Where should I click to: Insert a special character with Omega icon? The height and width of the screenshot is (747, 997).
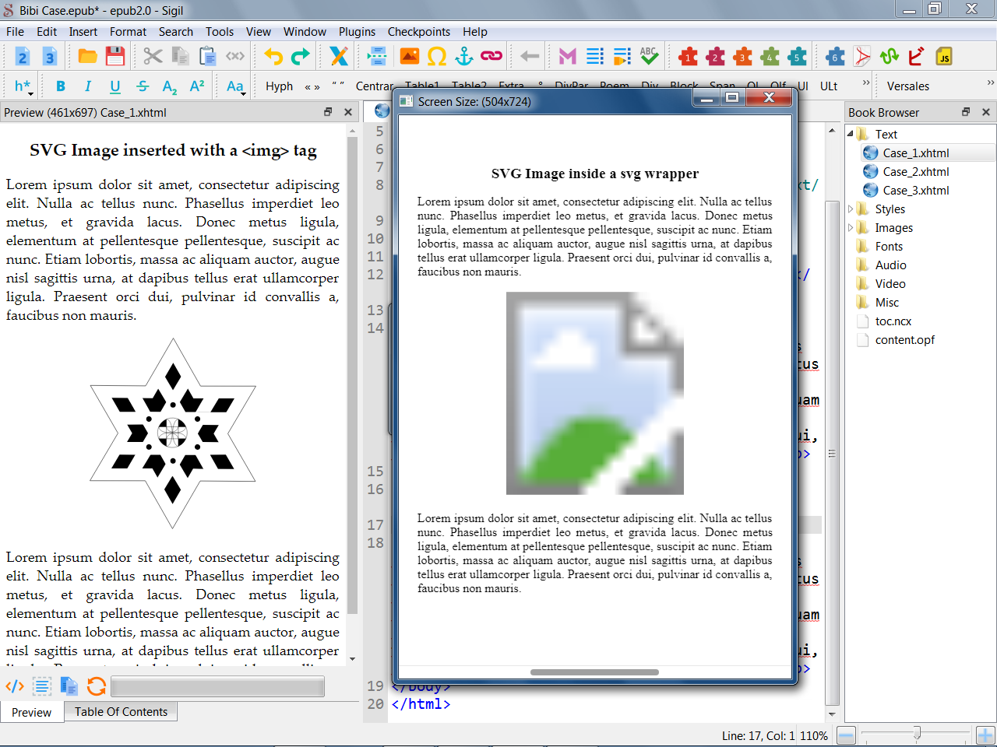point(437,56)
